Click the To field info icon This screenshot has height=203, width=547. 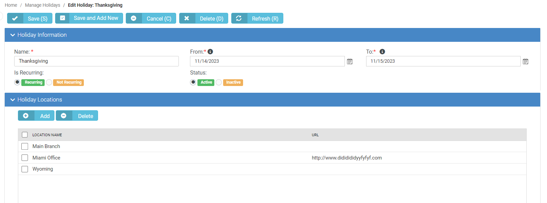(x=382, y=52)
